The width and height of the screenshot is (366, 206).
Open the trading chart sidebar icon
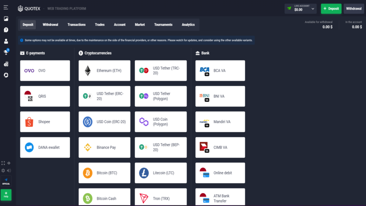tap(6, 19)
